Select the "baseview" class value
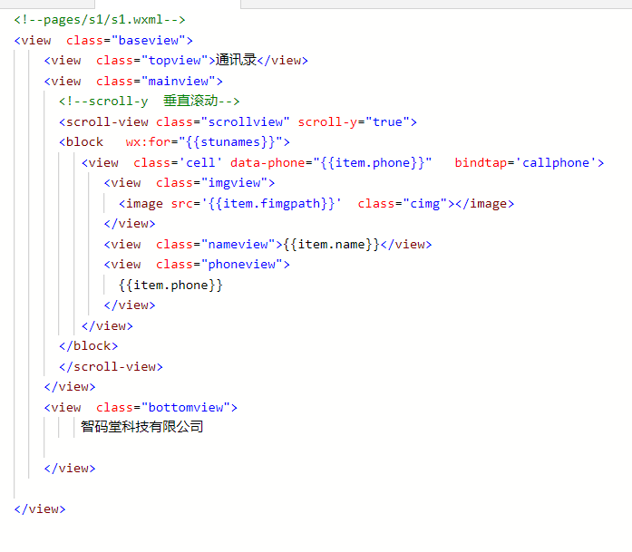 pyautogui.click(x=149, y=40)
